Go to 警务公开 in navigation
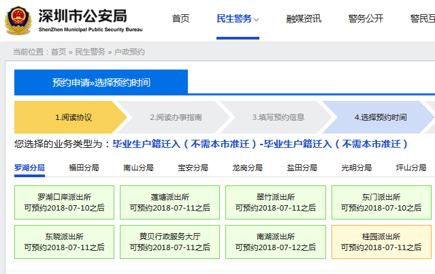 366,19
